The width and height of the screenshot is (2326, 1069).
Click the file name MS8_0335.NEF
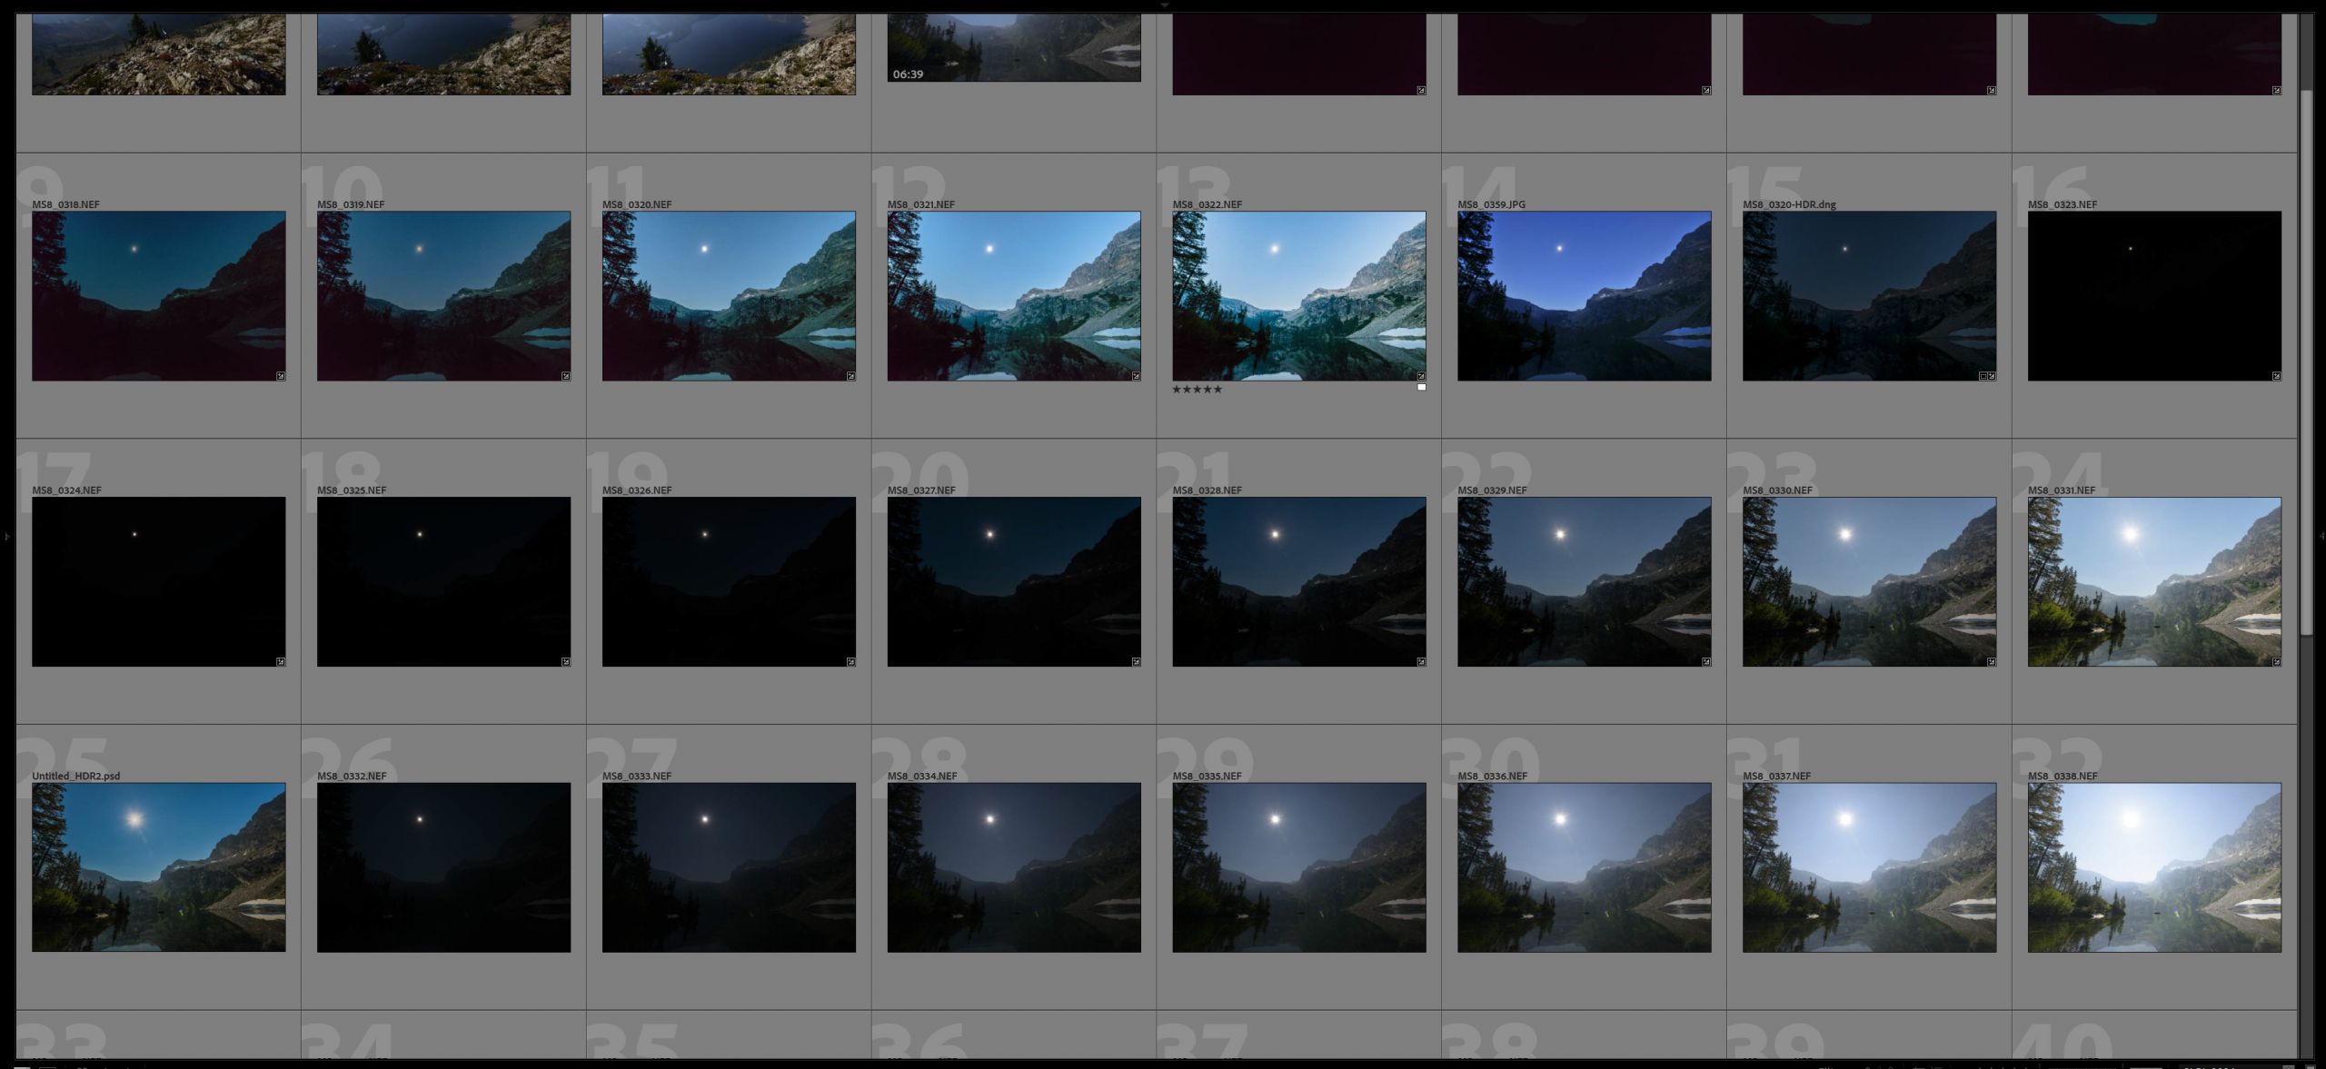(x=1207, y=777)
